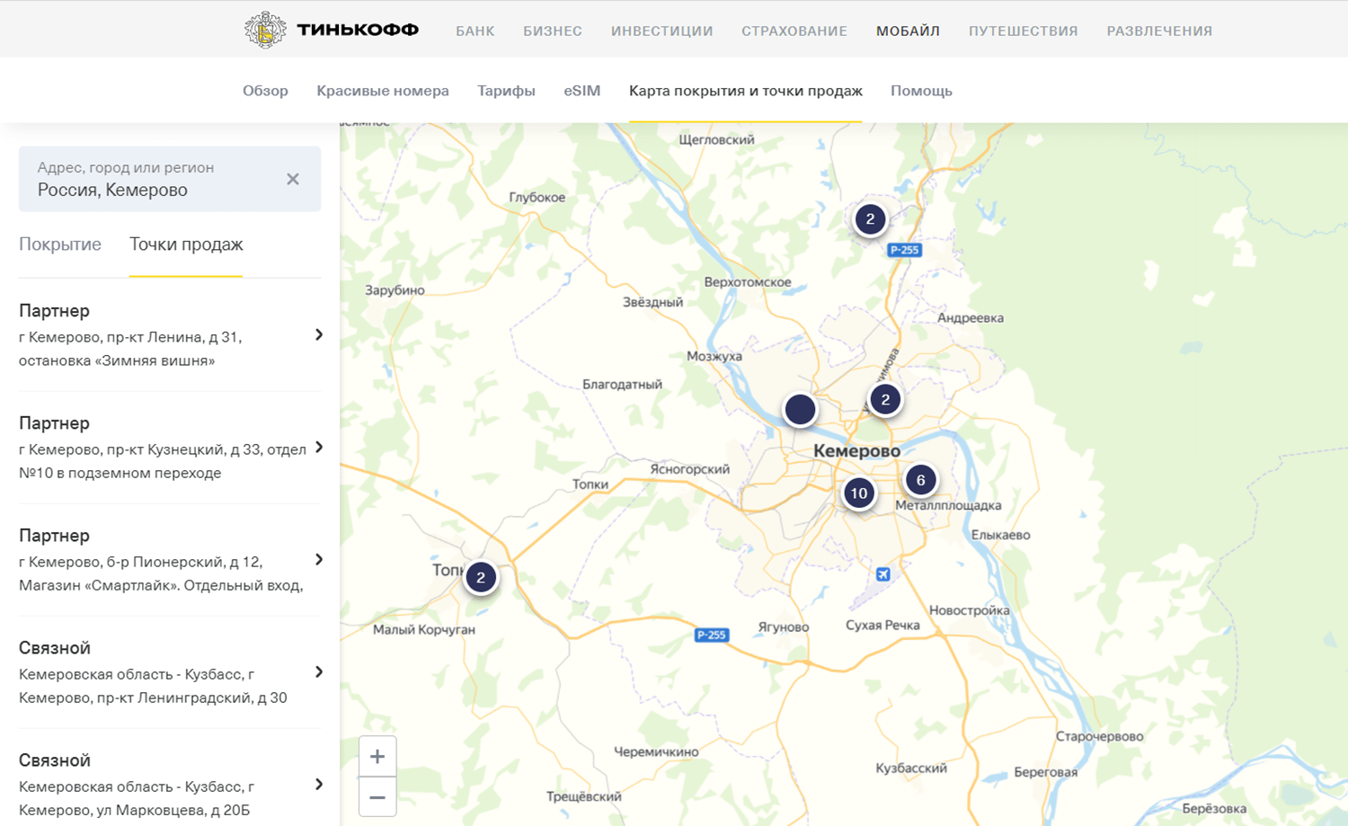Open the cluster of 6 points

click(x=920, y=480)
